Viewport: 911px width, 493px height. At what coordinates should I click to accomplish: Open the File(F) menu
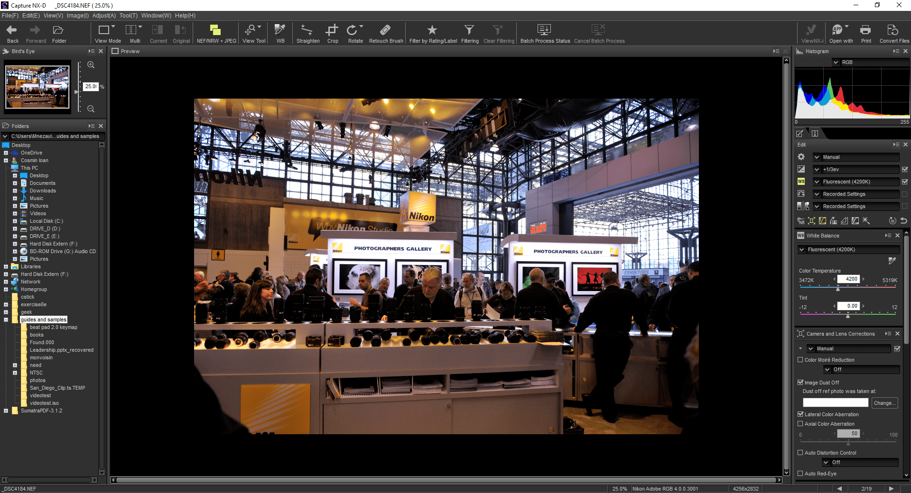(x=10, y=16)
